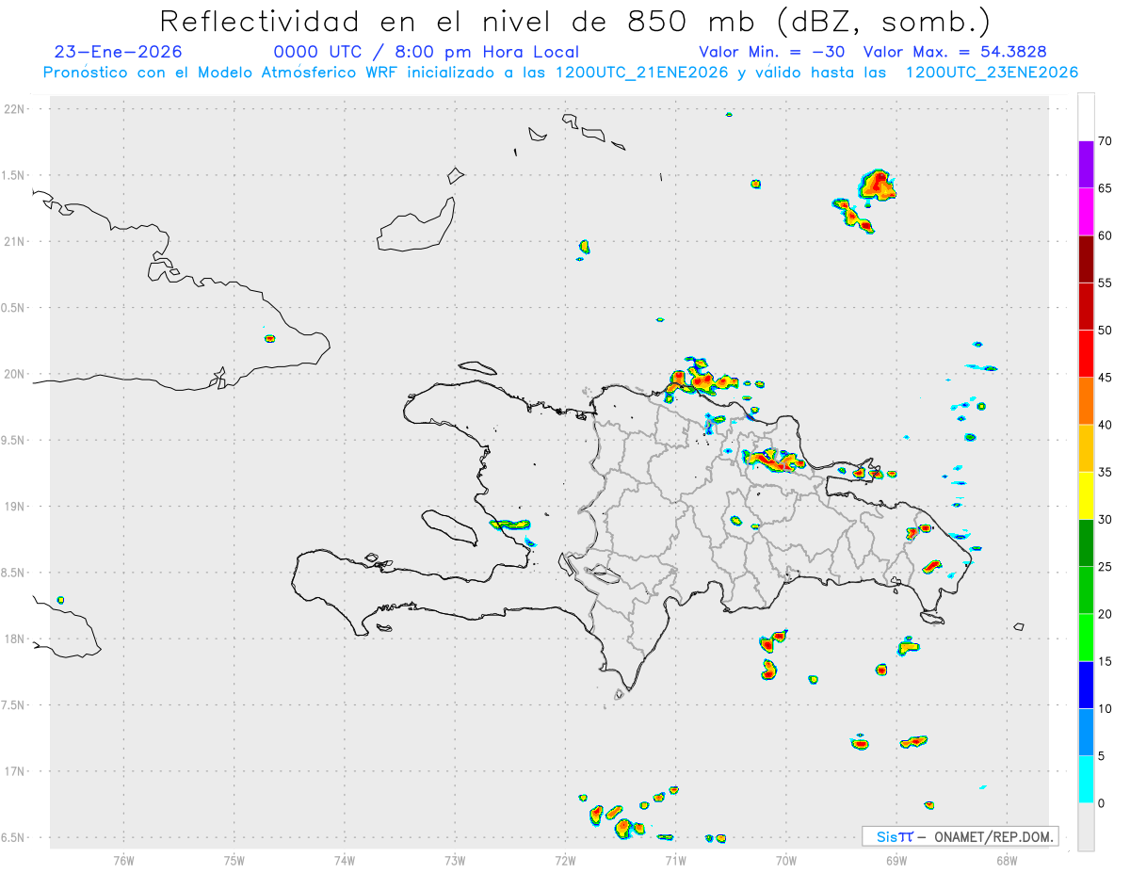1130x873 pixels.
Task: Select the dark blue 10-15 dBZ colorbar segment
Action: click(x=1086, y=685)
